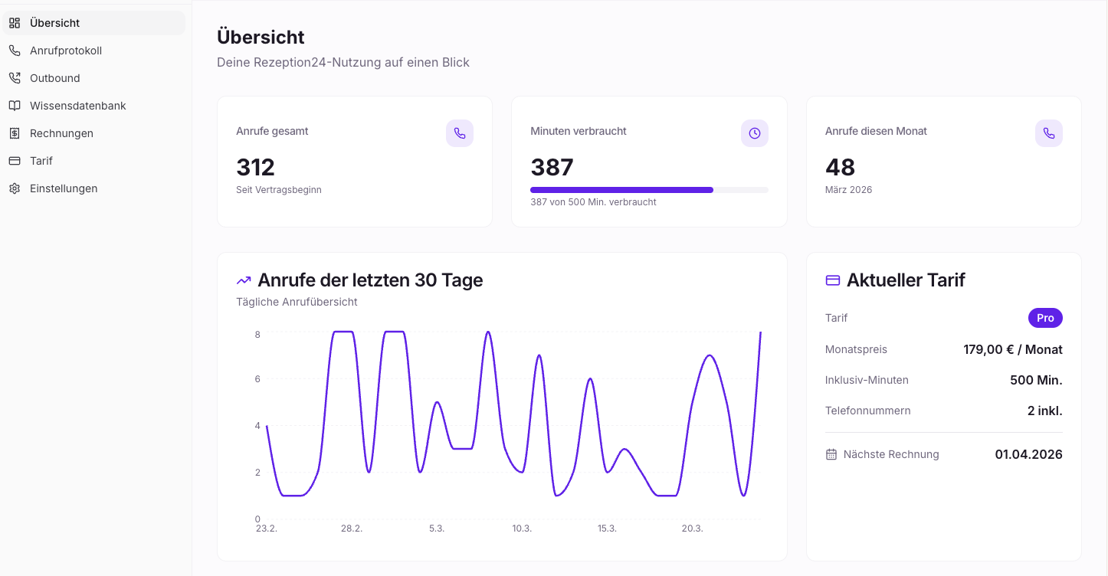Click the Anrufprotokoll phone icon in sidebar
This screenshot has width=1108, height=576.
[x=15, y=51]
